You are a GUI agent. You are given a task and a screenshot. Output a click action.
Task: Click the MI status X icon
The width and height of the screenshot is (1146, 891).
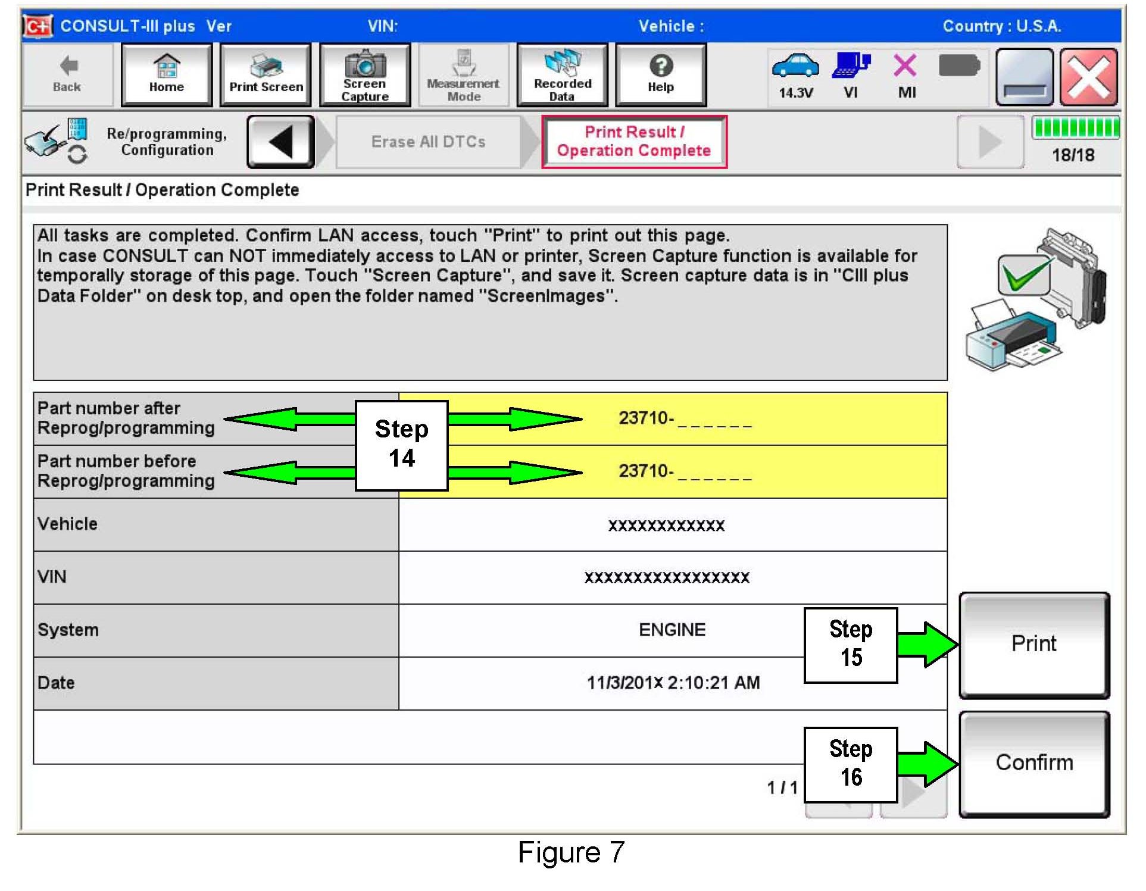pos(905,67)
